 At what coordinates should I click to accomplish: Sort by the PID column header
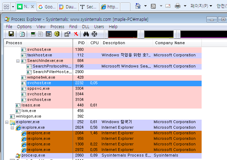coord(80,43)
